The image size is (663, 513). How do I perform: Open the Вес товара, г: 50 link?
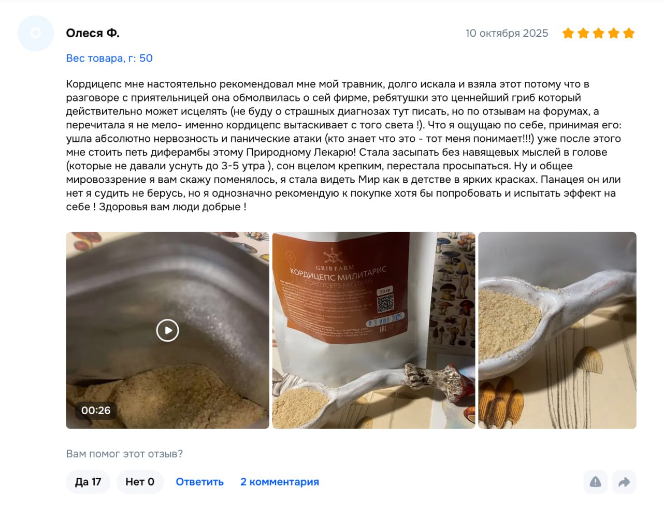[x=109, y=58]
